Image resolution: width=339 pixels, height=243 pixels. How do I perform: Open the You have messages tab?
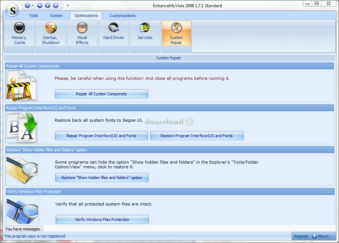[x=23, y=229]
